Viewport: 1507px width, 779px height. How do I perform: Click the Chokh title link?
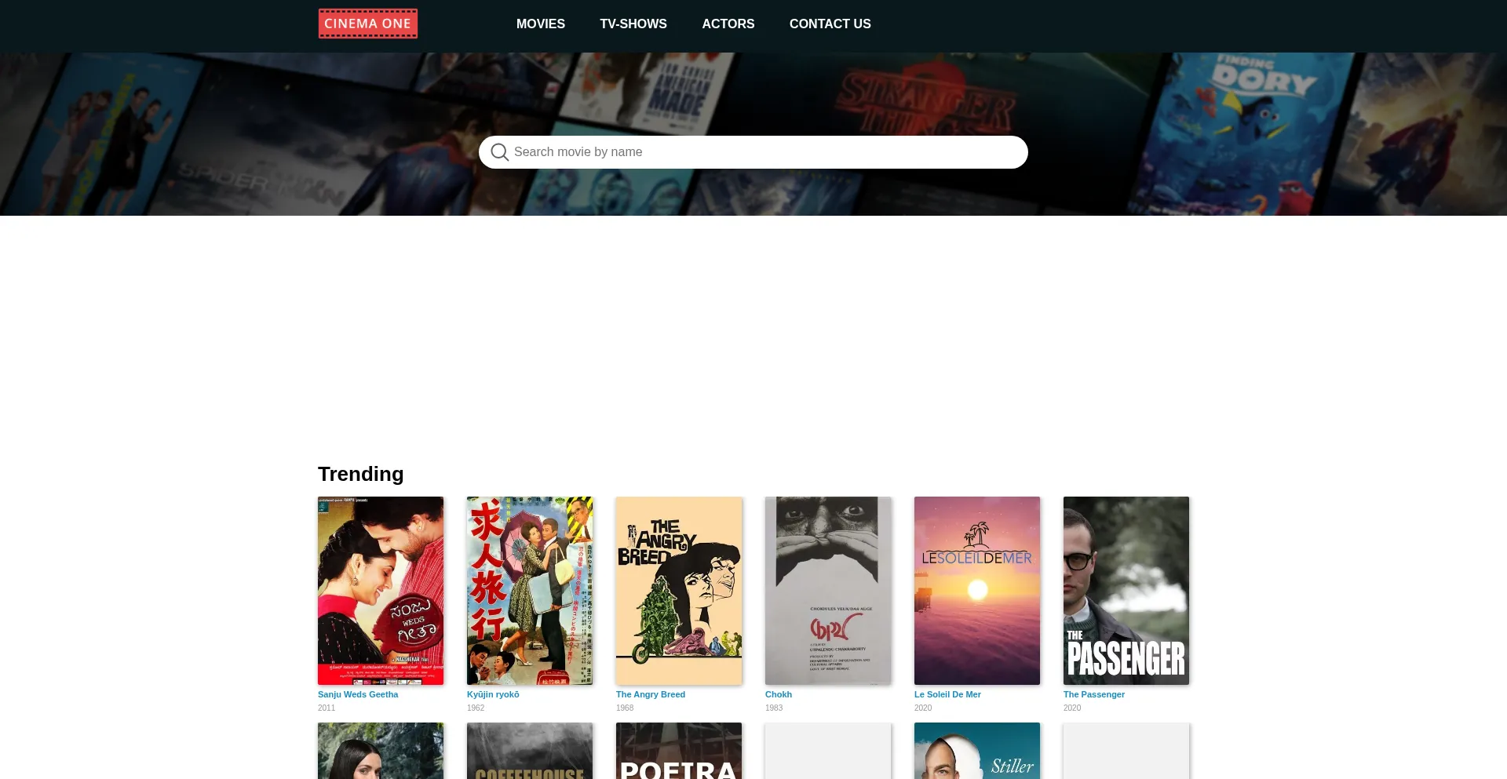tap(778, 694)
